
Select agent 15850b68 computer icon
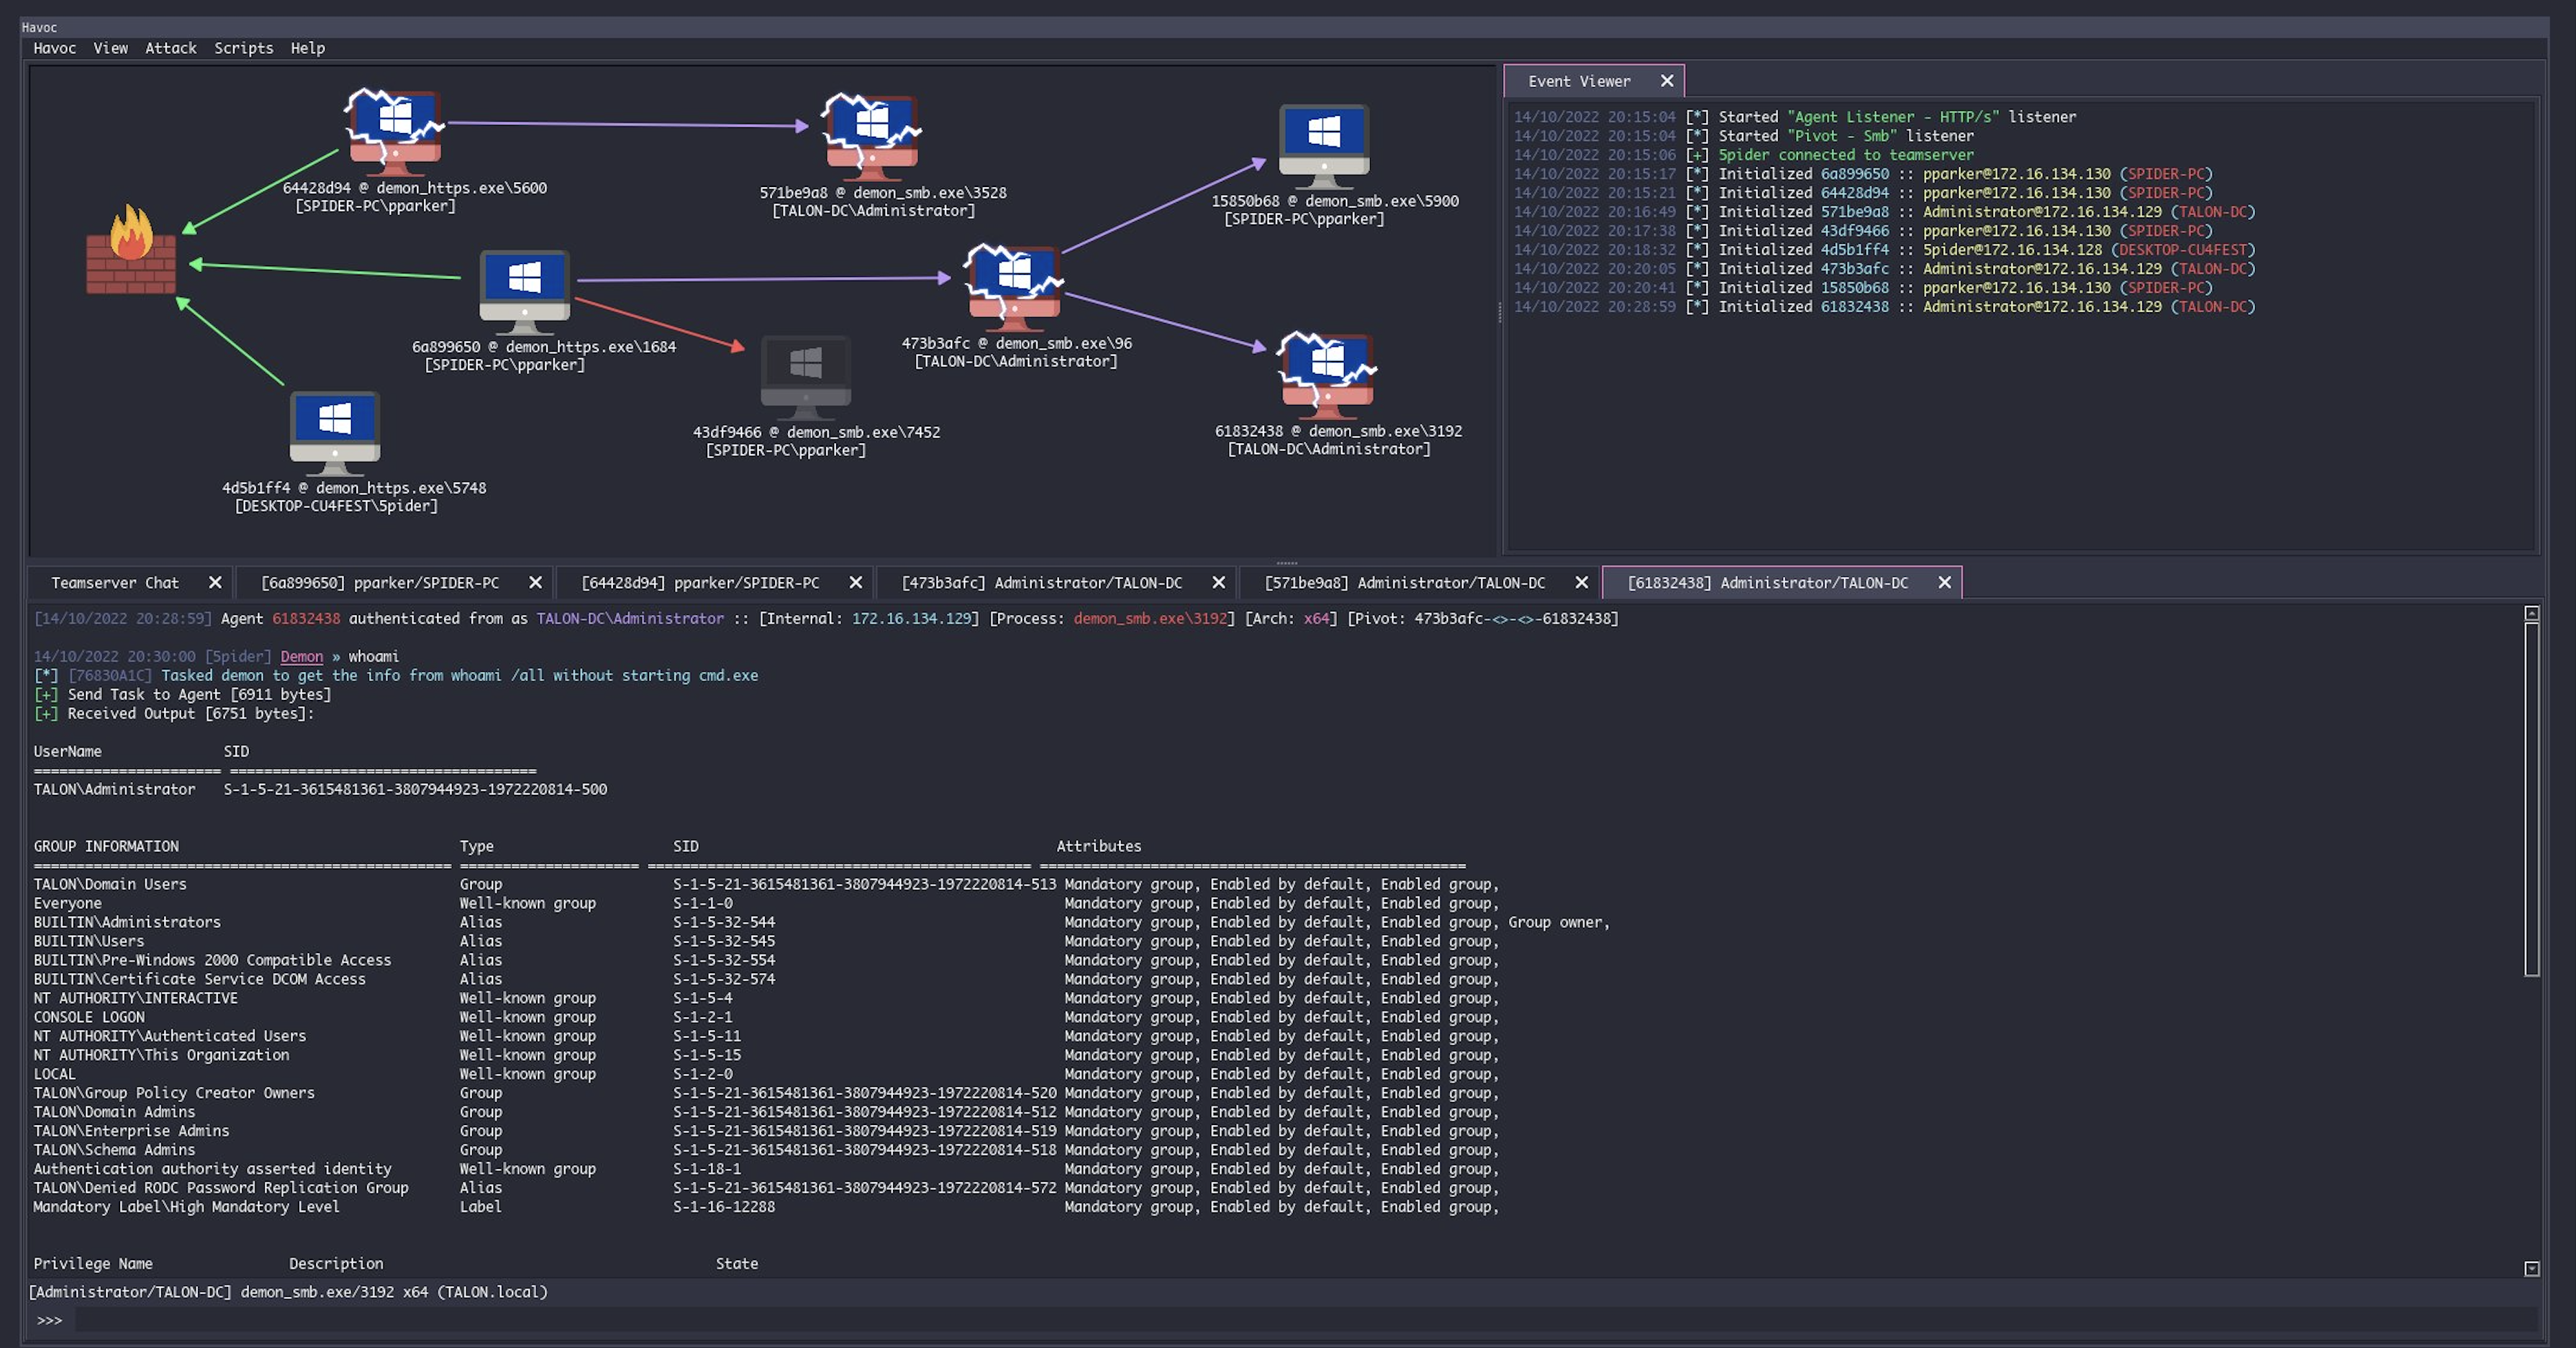pos(1323,146)
